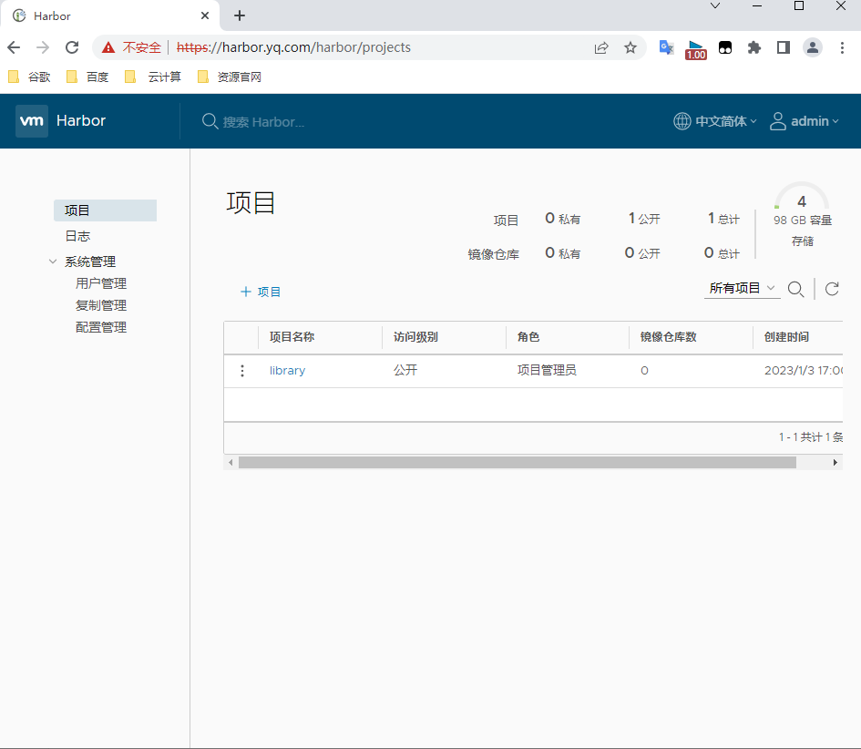Go to 配置管理 settings page

pos(101,327)
